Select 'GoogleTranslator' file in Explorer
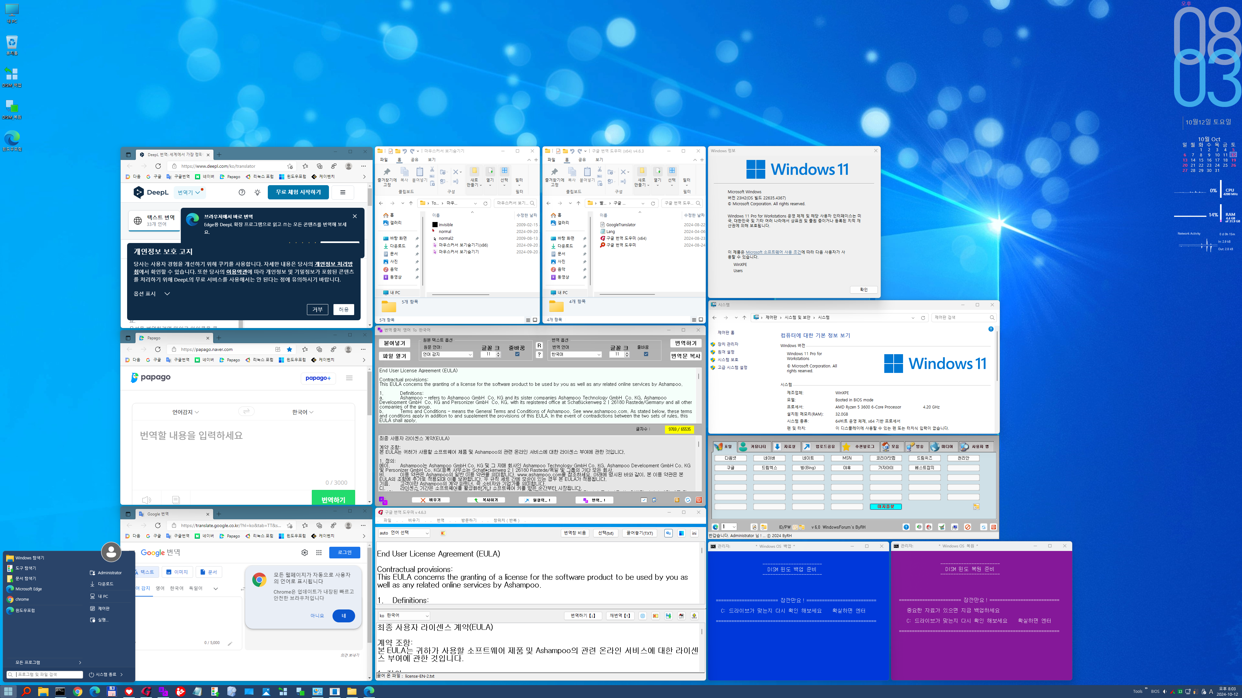 pyautogui.click(x=621, y=225)
